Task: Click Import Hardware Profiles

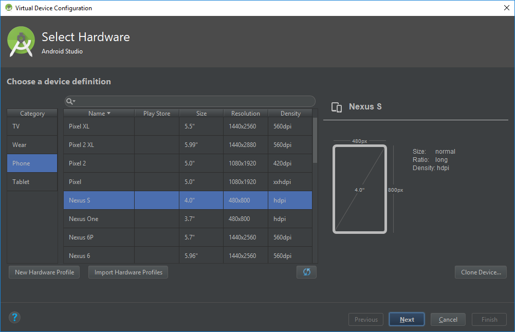Action: [x=128, y=272]
